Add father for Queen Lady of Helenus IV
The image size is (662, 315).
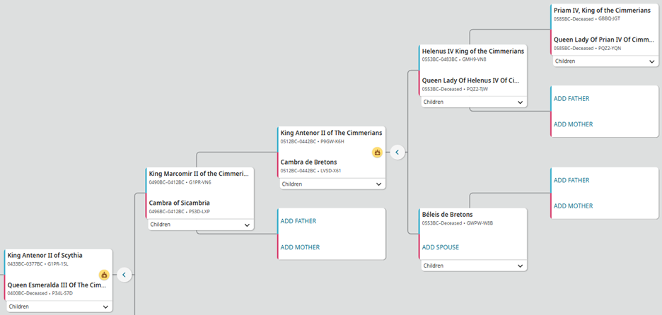[571, 99]
